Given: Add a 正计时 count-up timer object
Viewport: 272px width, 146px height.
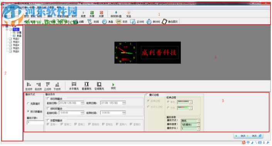Looking at the screenshot, I should [137, 22].
